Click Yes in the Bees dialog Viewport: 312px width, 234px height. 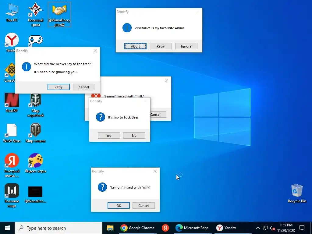point(109,136)
